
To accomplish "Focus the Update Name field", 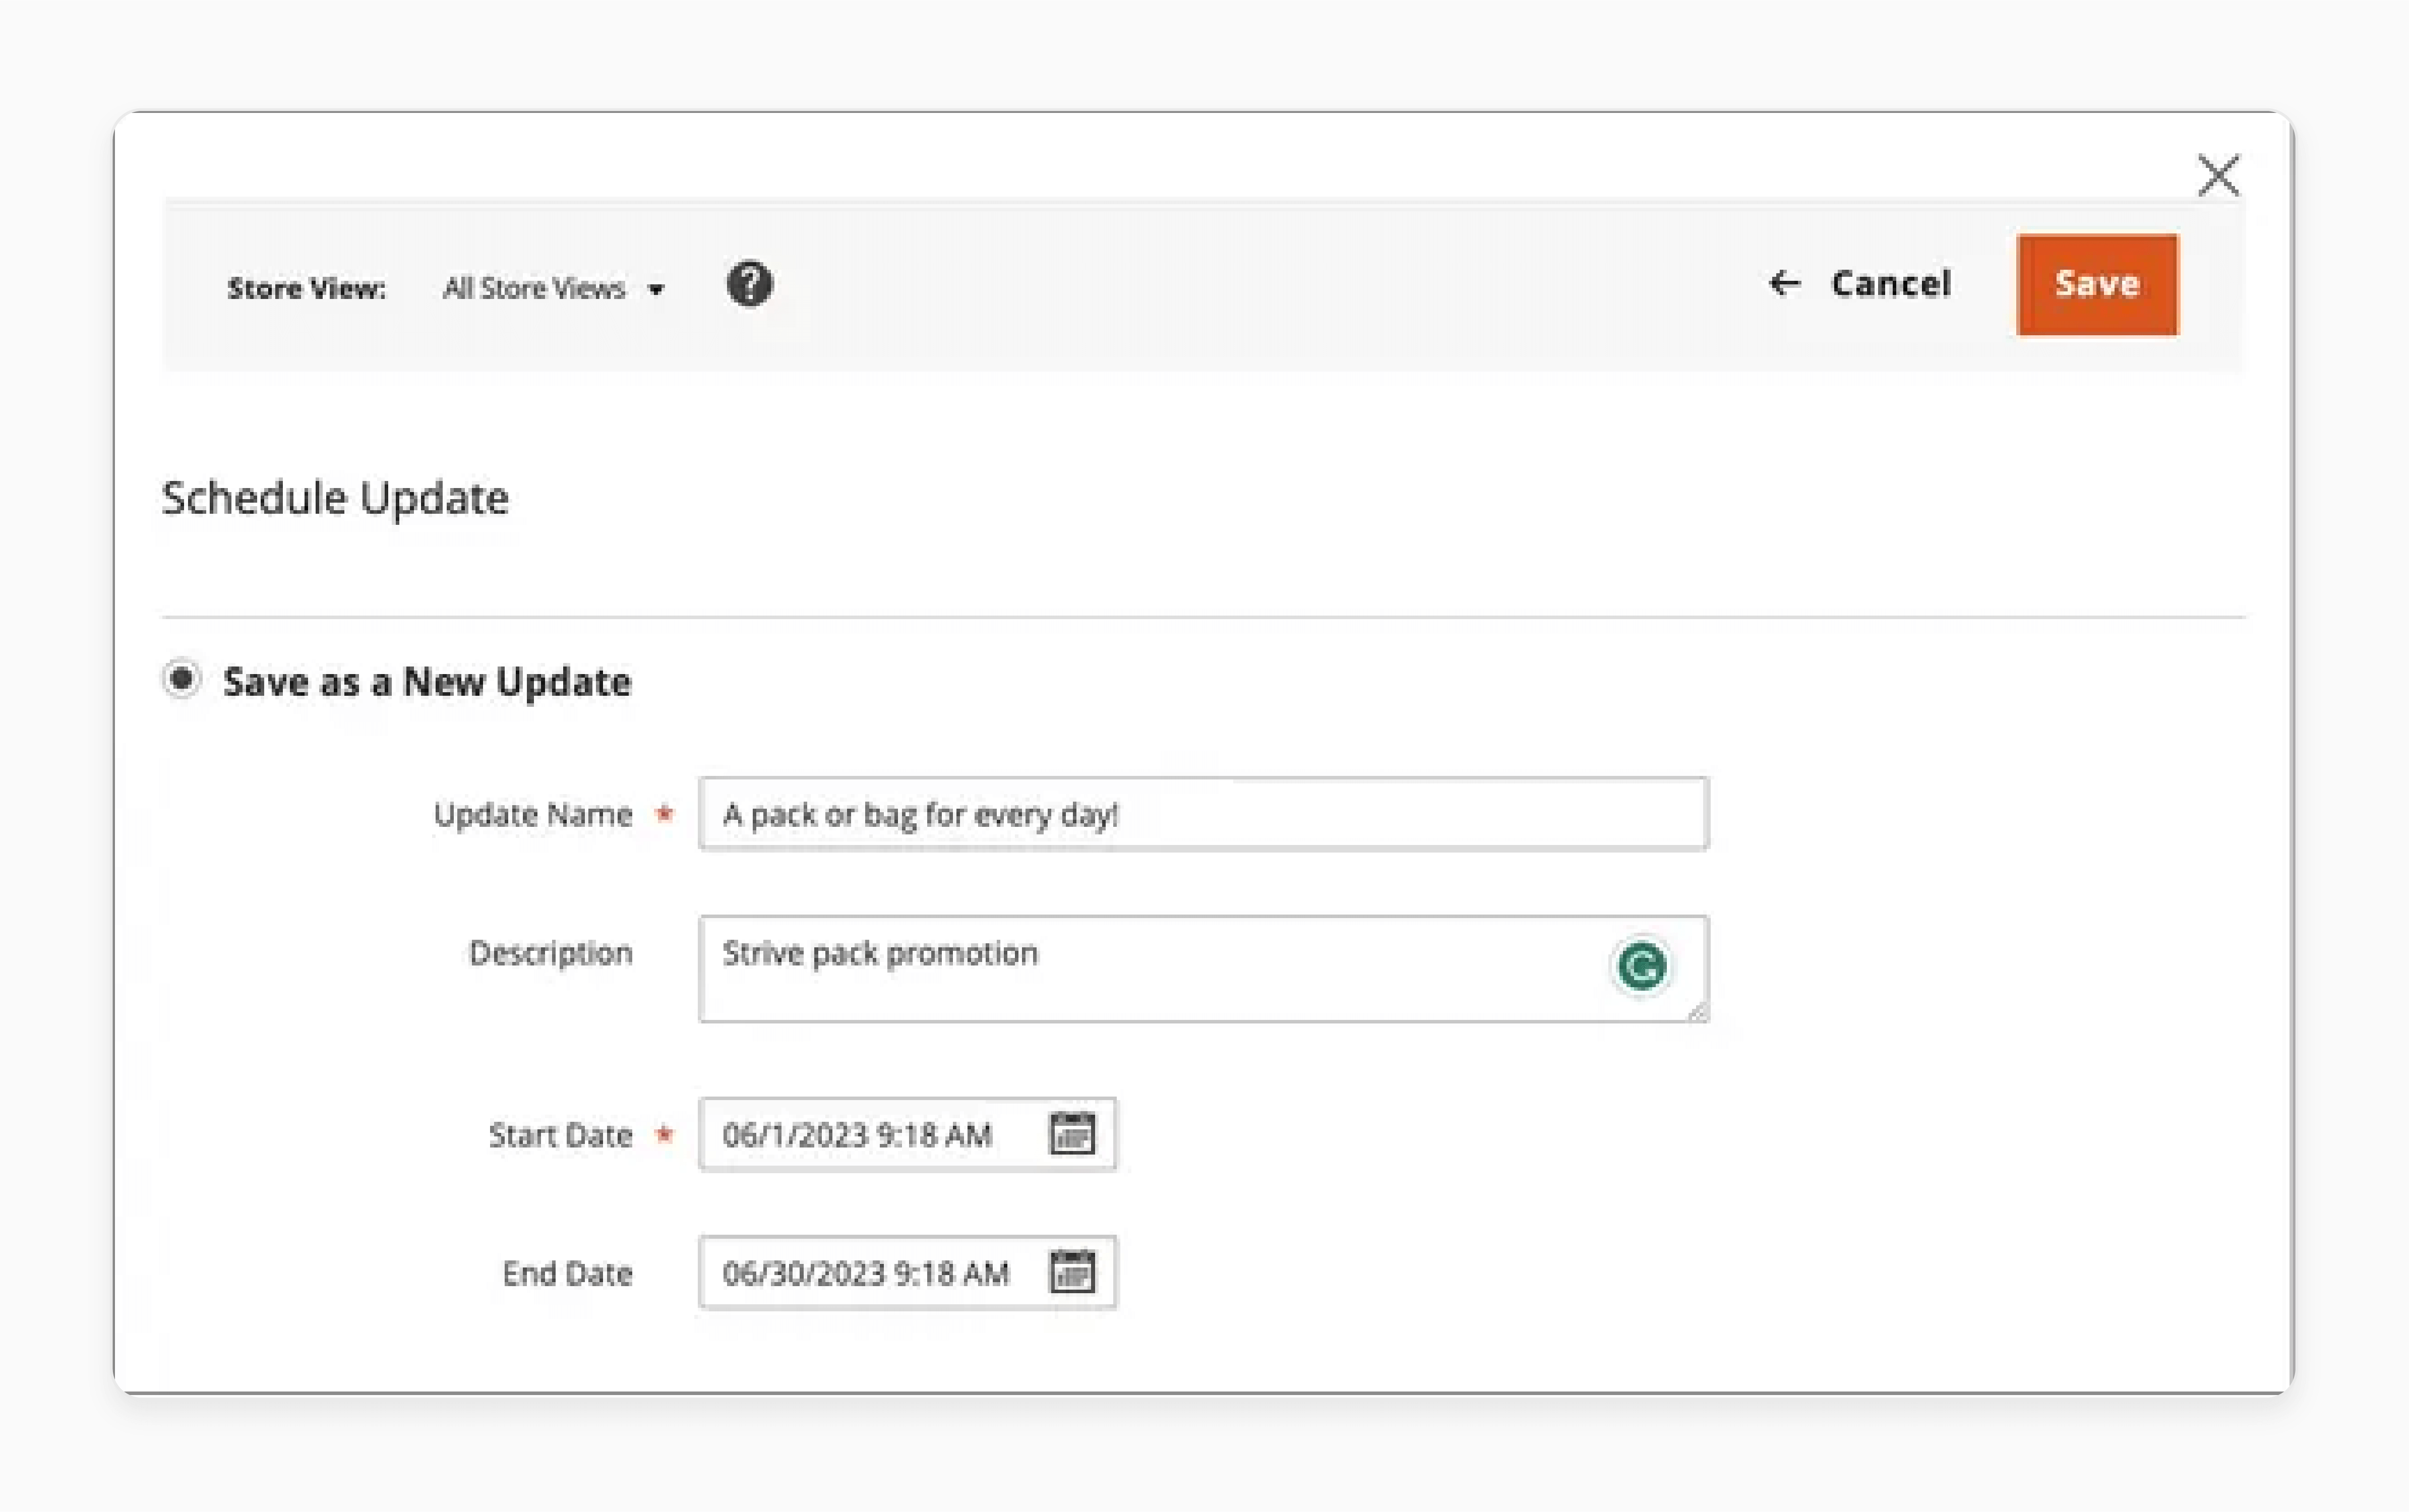I will coord(1203,814).
